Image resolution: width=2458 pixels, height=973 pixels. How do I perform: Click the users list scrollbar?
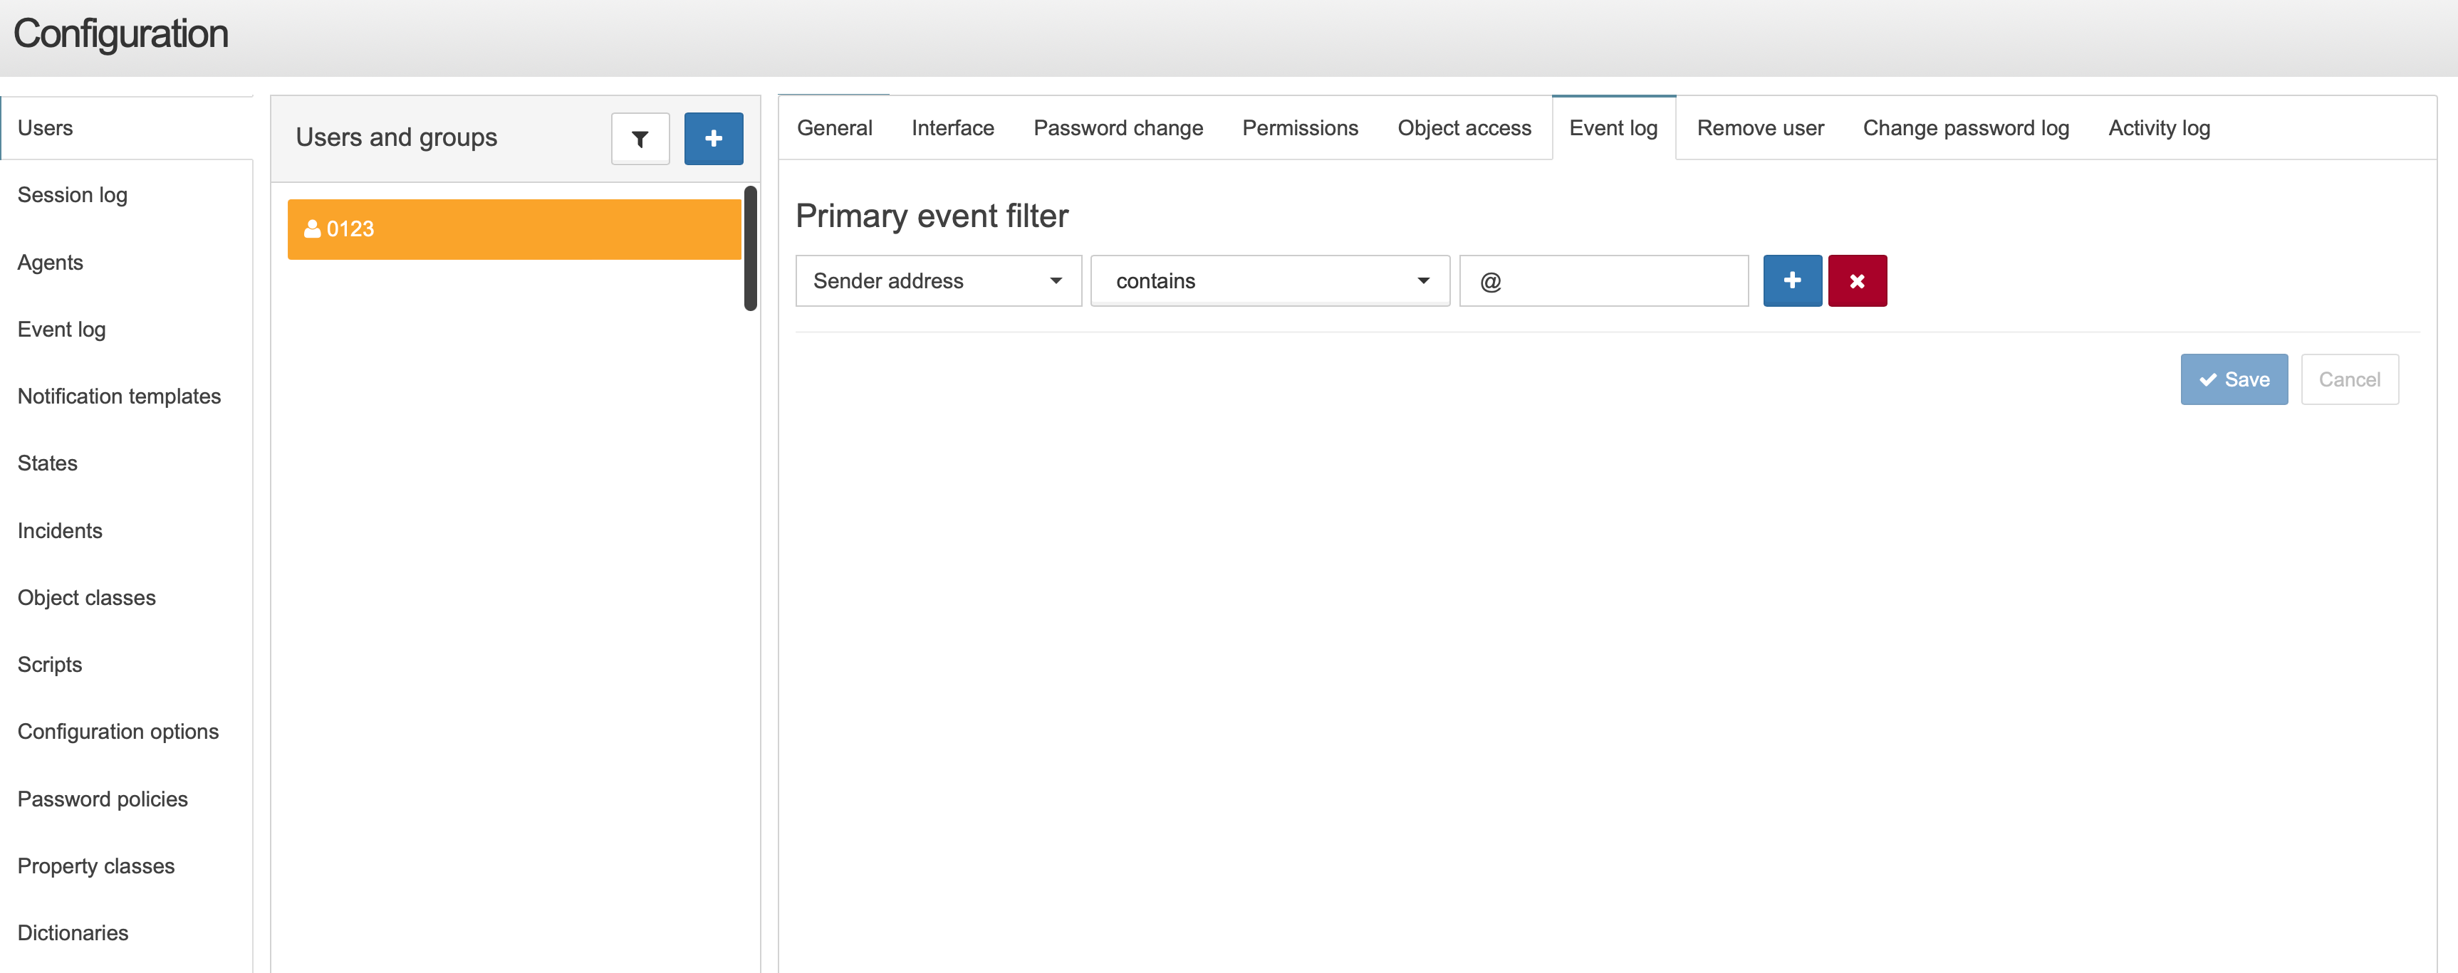click(x=751, y=249)
